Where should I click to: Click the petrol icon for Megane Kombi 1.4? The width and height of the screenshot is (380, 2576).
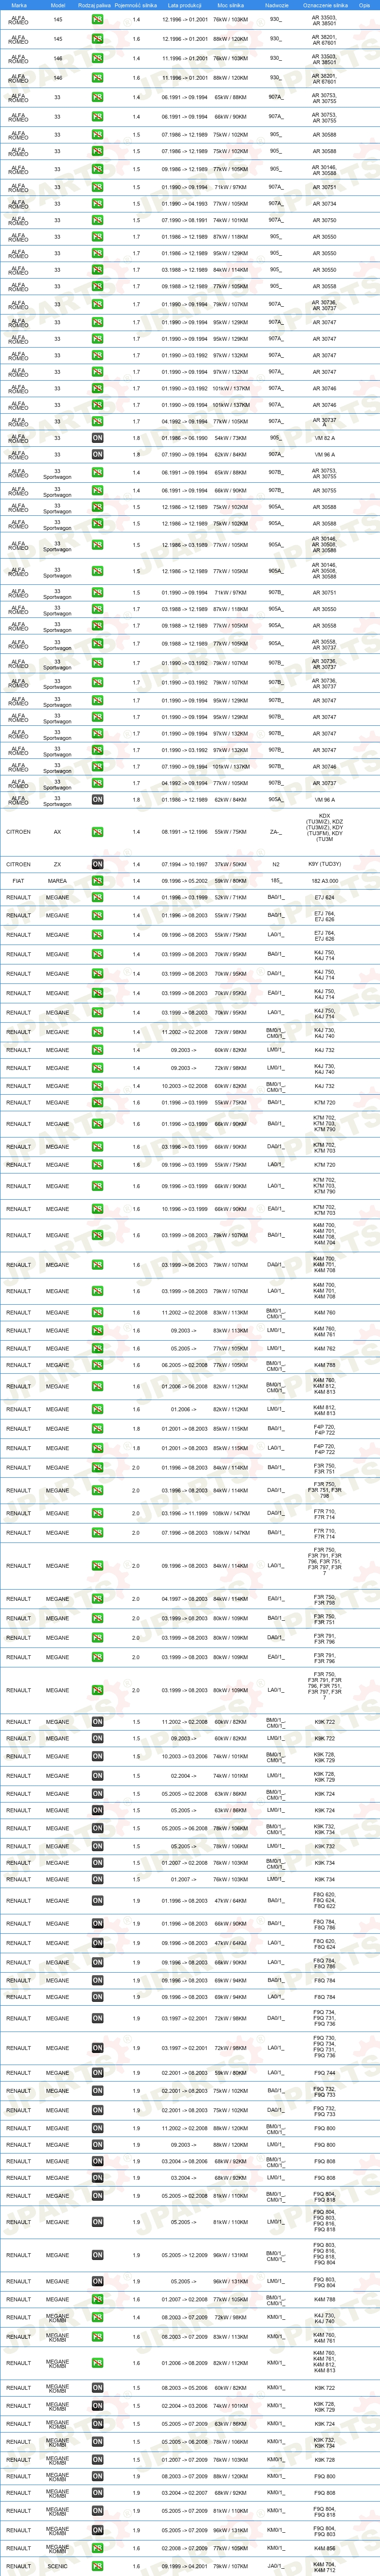pos(97,2318)
